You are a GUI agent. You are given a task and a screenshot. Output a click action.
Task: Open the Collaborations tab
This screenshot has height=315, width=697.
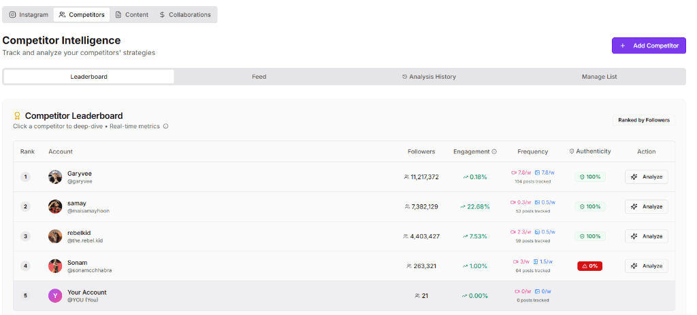(185, 15)
